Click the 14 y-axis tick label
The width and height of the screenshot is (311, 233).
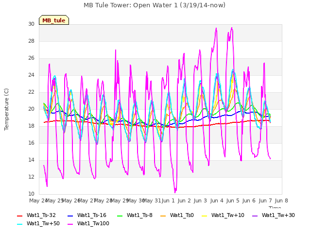coord(31,160)
